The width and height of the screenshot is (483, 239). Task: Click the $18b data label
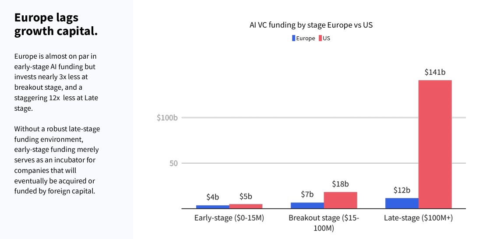pyautogui.click(x=340, y=184)
